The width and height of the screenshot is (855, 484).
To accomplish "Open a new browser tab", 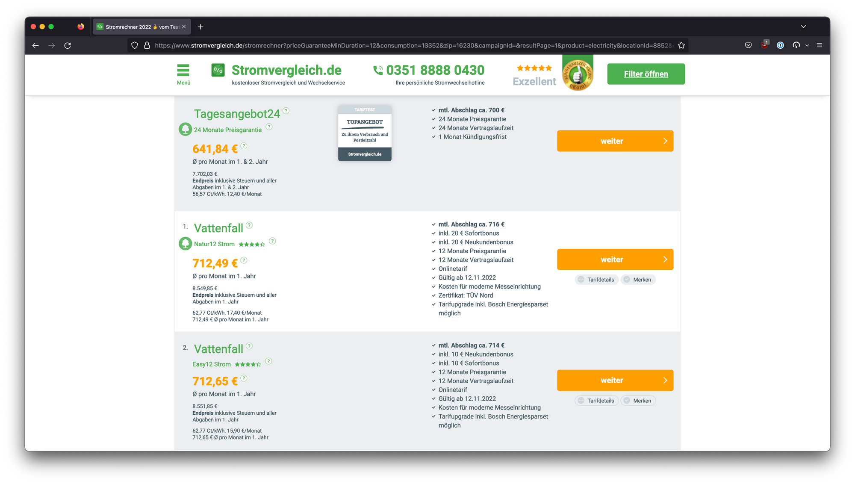I will [x=200, y=27].
